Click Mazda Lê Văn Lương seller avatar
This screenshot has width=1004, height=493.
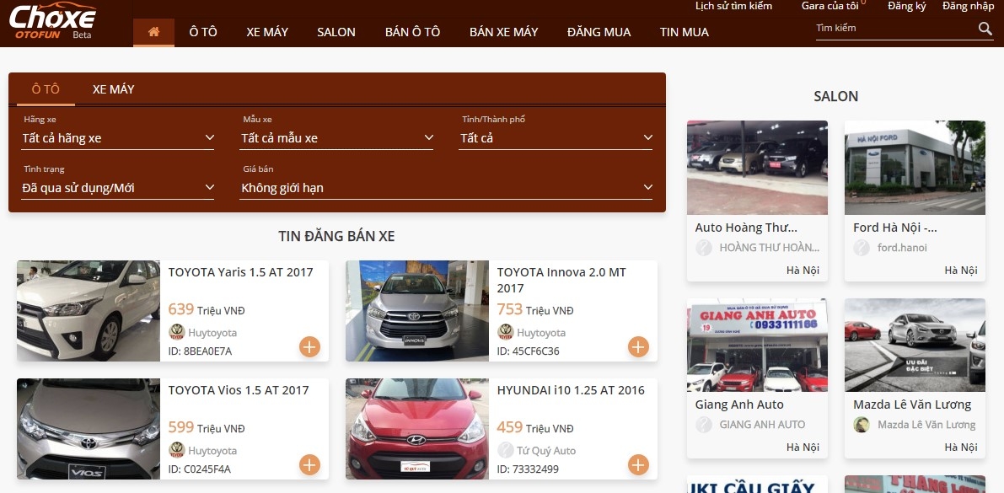click(x=862, y=425)
